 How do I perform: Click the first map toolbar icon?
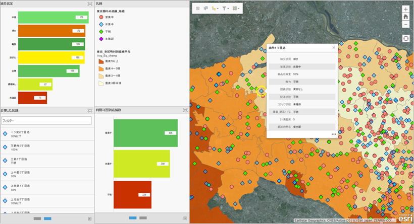197,8
